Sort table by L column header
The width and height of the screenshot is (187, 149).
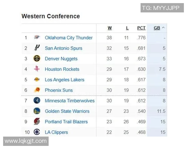[127, 28]
